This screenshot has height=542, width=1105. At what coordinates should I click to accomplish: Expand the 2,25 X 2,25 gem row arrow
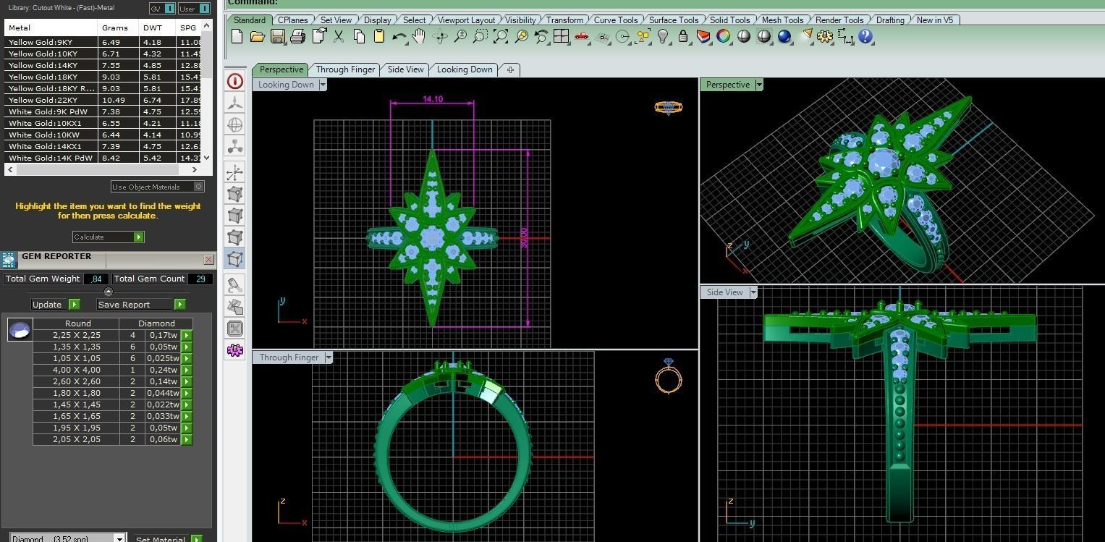coord(187,335)
